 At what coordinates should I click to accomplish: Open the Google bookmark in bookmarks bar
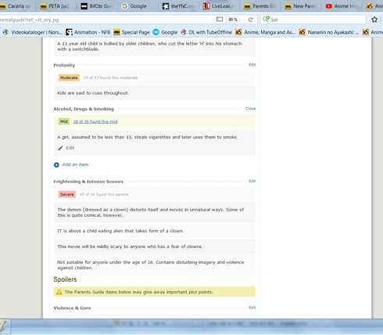165,32
